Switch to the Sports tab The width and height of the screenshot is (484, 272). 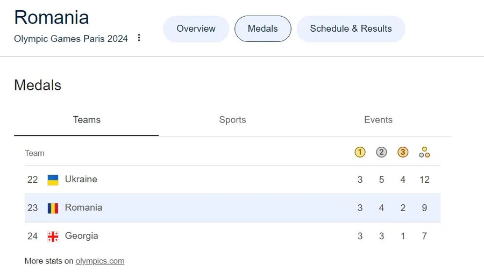232,120
